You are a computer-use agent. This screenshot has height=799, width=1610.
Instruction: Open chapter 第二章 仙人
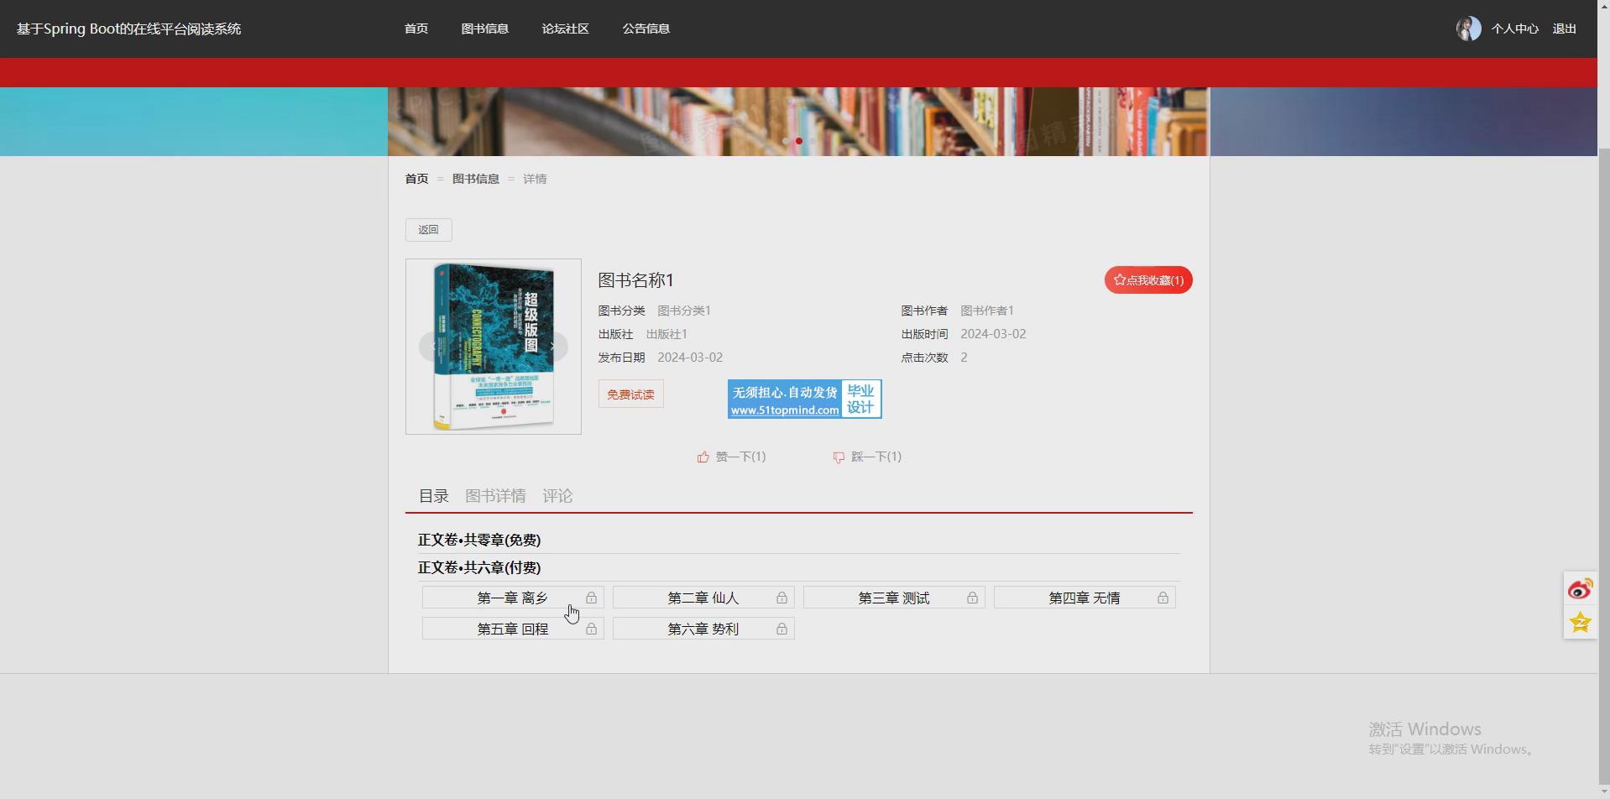point(703,598)
